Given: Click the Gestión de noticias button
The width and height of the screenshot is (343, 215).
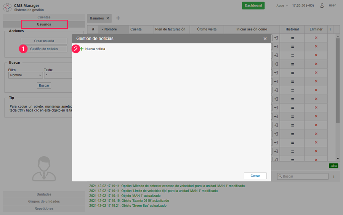Looking at the screenshot, I should coord(44,49).
